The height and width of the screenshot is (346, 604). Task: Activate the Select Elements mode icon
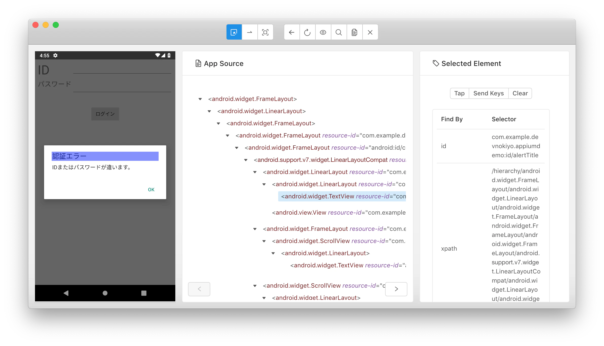[x=234, y=32]
